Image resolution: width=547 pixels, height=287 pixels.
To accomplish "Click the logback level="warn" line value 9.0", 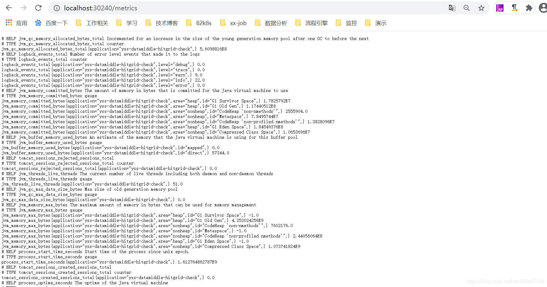I will pos(198,75).
